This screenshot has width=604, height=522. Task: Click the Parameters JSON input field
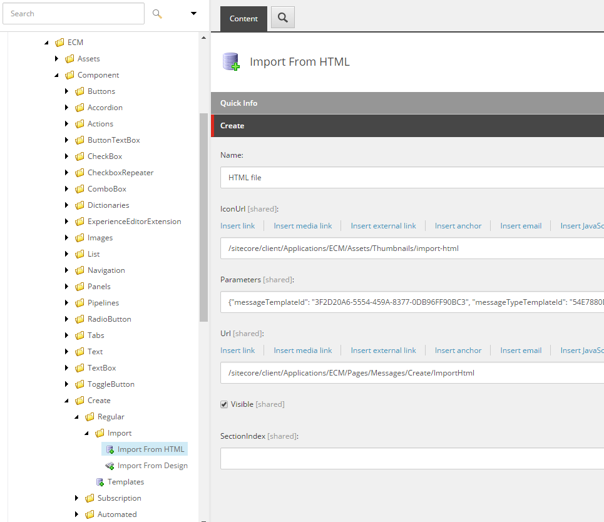click(x=412, y=302)
